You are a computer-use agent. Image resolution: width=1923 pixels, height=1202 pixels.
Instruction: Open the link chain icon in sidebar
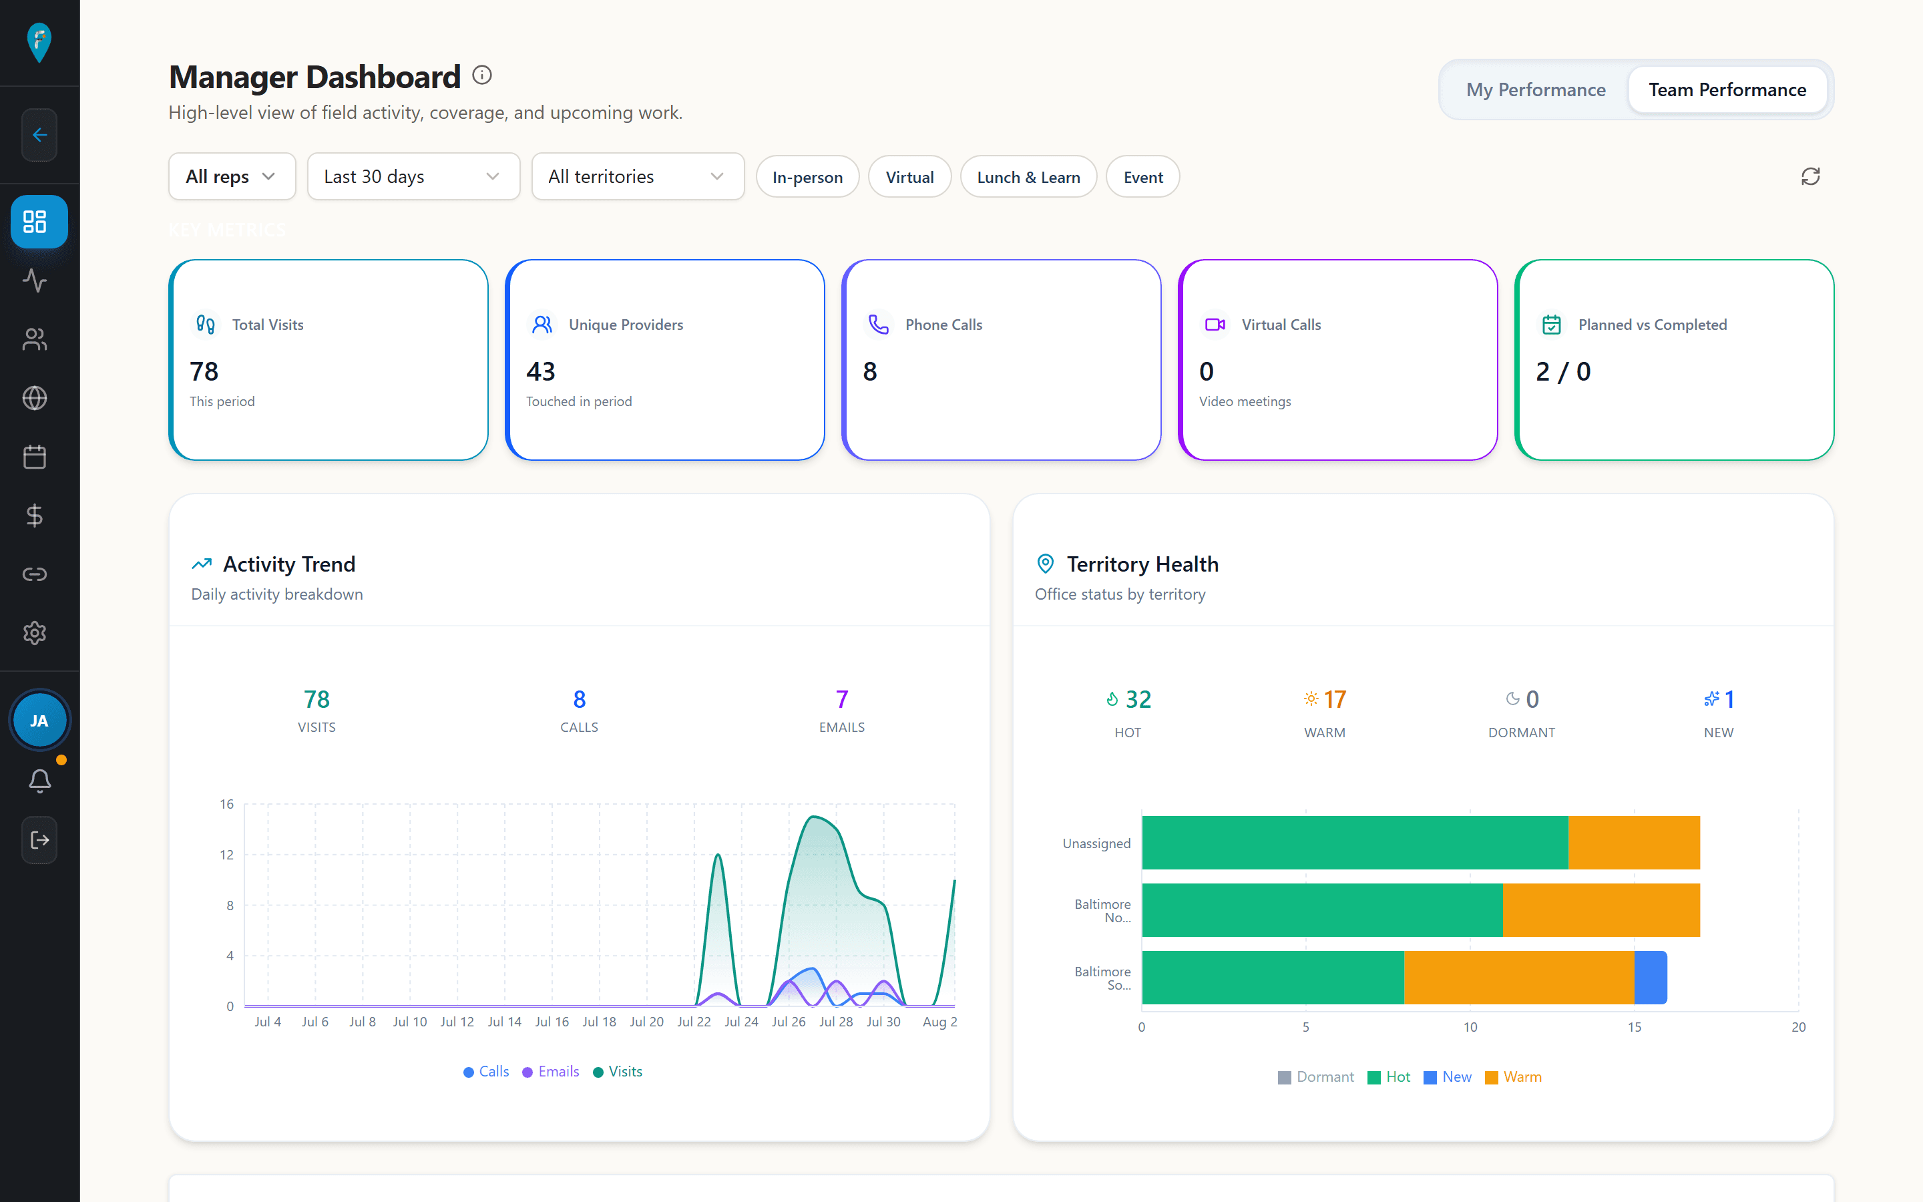(x=35, y=574)
